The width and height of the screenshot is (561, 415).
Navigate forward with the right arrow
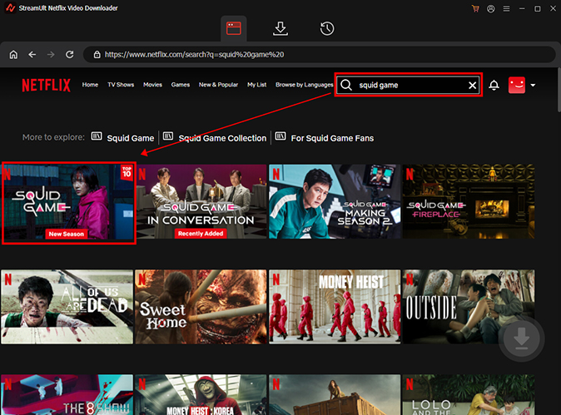pos(51,54)
